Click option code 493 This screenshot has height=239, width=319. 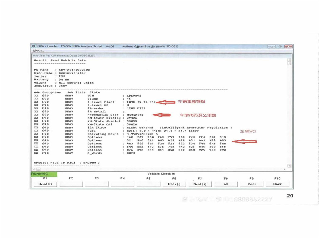[223, 140]
